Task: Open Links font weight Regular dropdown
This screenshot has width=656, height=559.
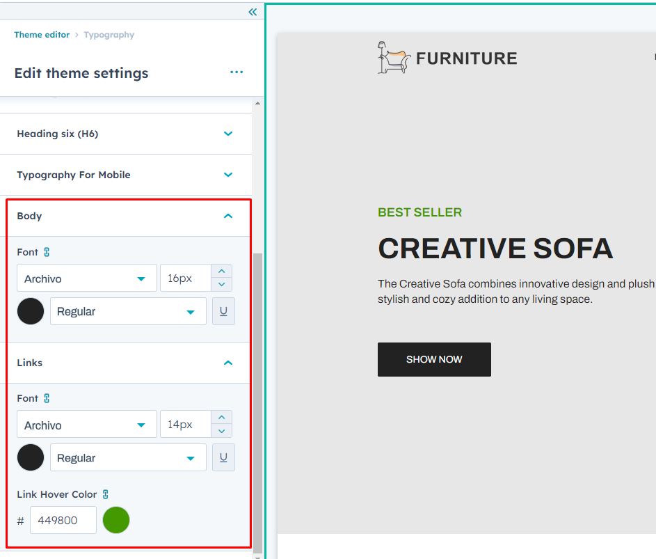Action: point(128,458)
